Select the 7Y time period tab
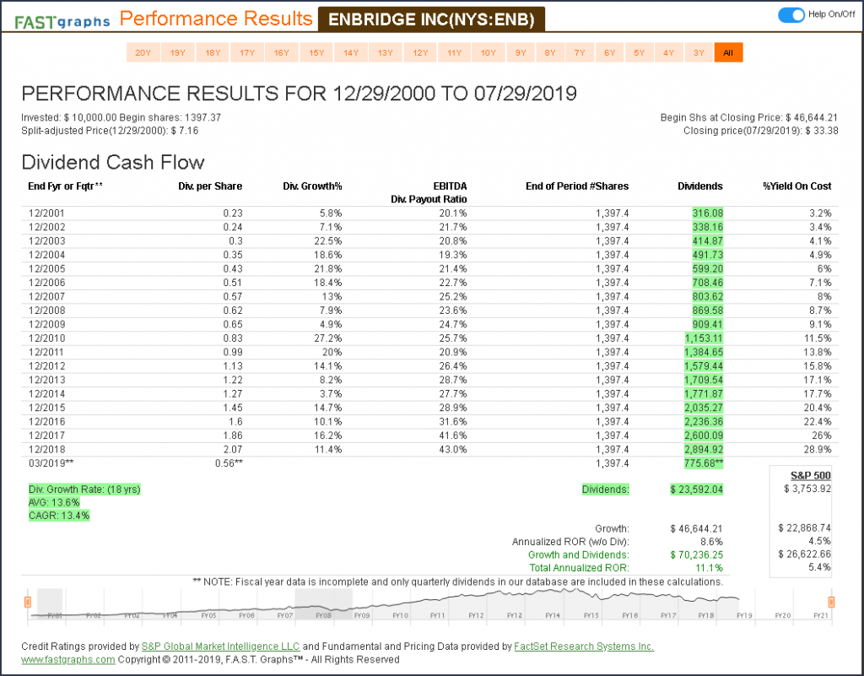864x676 pixels. coord(580,53)
